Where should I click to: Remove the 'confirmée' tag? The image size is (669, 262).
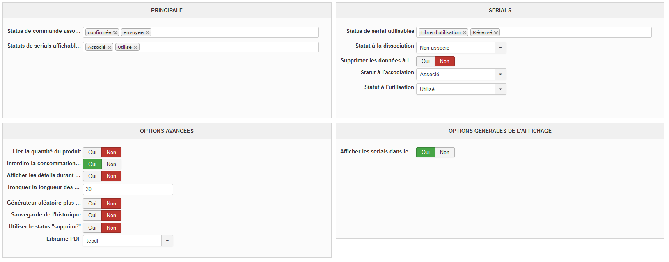point(115,33)
